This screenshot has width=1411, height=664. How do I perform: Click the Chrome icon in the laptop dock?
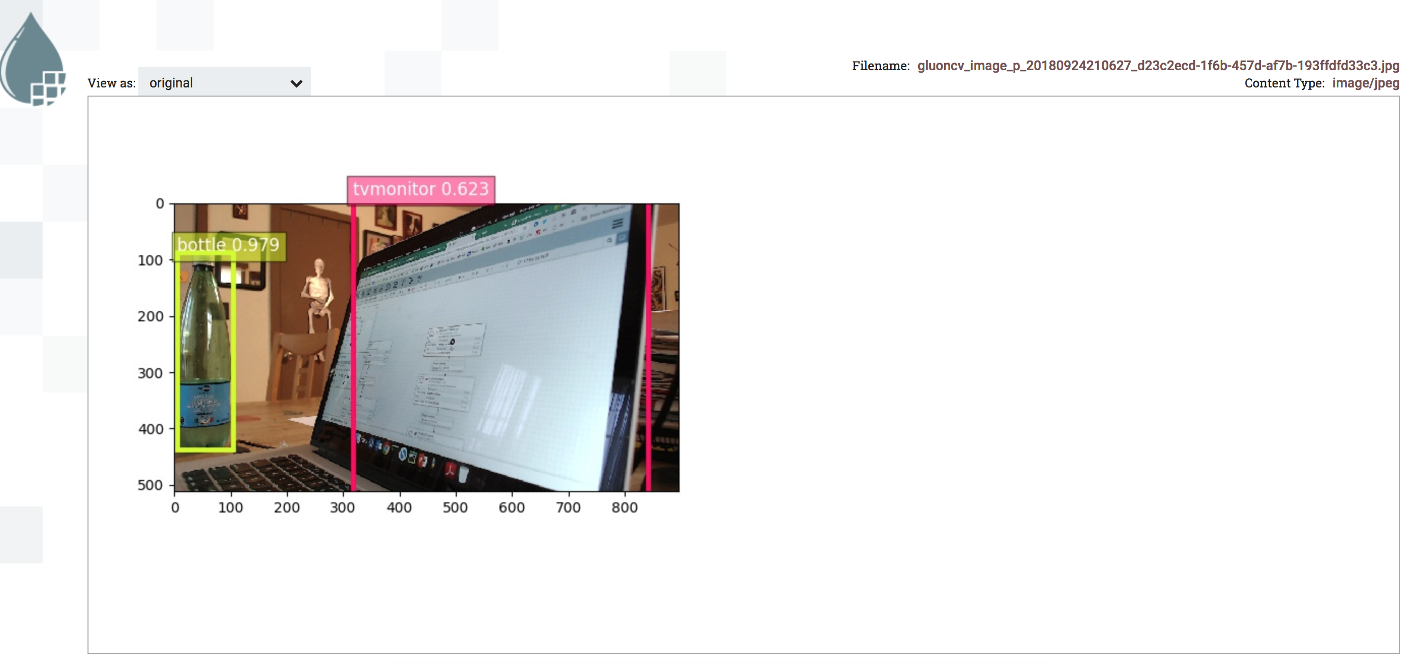[386, 449]
